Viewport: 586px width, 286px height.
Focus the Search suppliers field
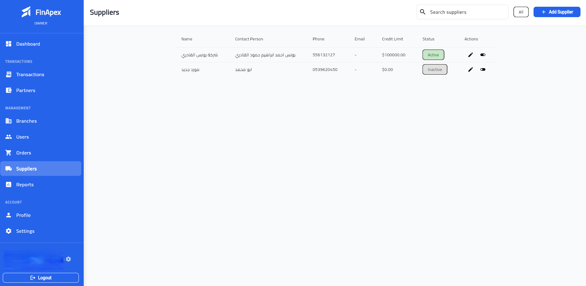(462, 12)
